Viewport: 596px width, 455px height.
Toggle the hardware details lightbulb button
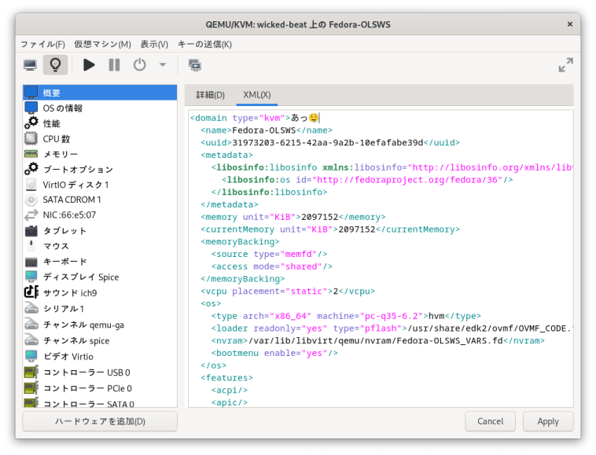click(x=55, y=65)
